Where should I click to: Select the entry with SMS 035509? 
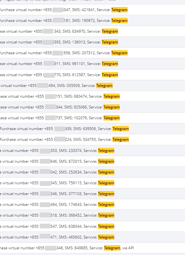[92, 86]
